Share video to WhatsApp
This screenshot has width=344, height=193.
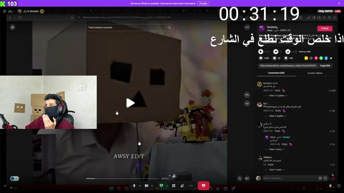[x=321, y=58]
